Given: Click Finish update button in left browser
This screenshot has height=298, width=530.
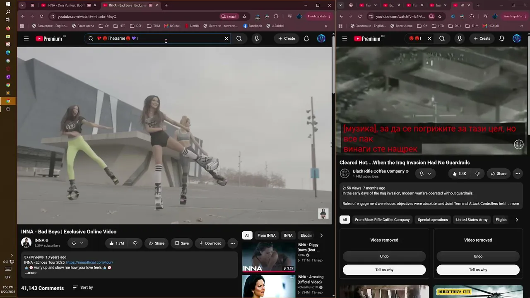Looking at the screenshot, I should coord(319,17).
